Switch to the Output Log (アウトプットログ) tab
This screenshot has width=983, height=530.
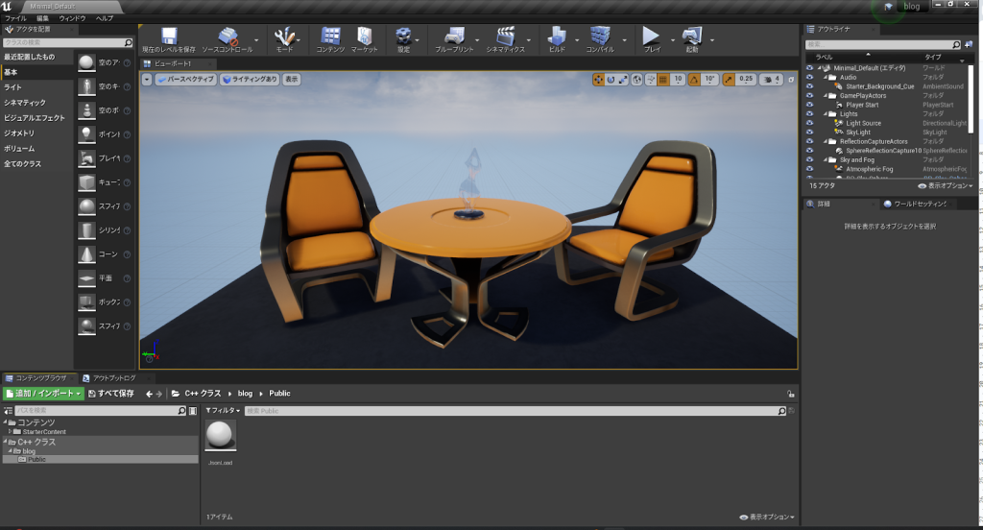[112, 378]
